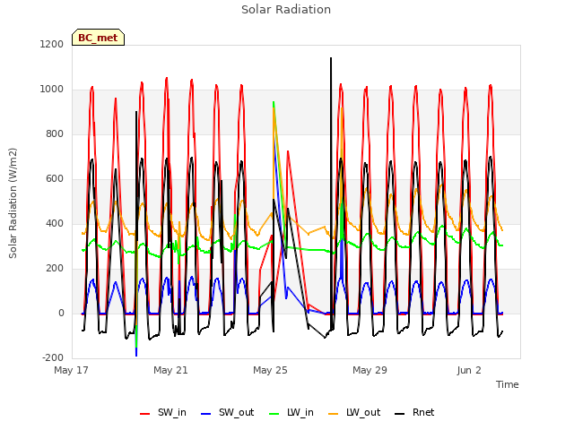Click the 400 y-axis tick label
Screen dimensions: 574x430
click(x=55, y=223)
